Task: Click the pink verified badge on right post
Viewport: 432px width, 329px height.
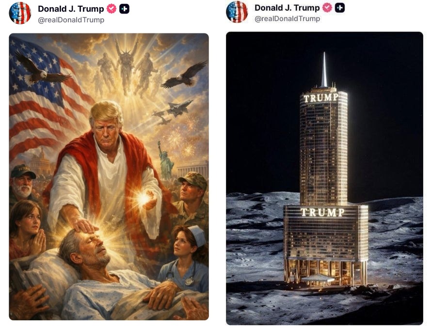Action: (x=327, y=8)
